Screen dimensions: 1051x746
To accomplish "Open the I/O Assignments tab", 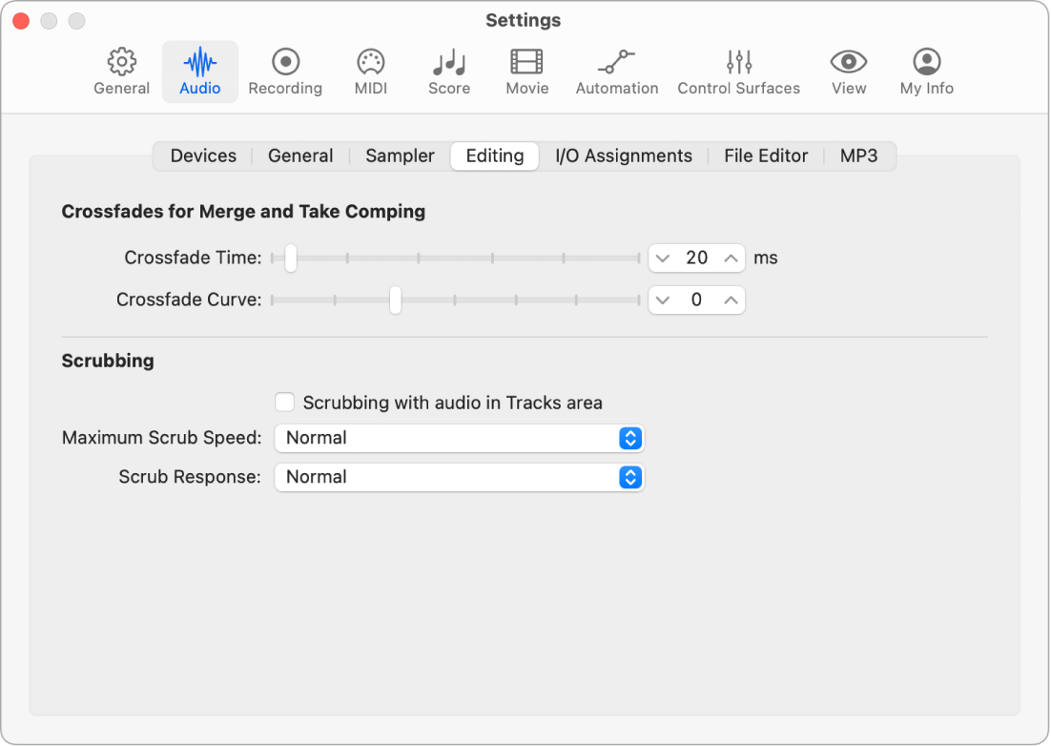I will click(x=624, y=155).
